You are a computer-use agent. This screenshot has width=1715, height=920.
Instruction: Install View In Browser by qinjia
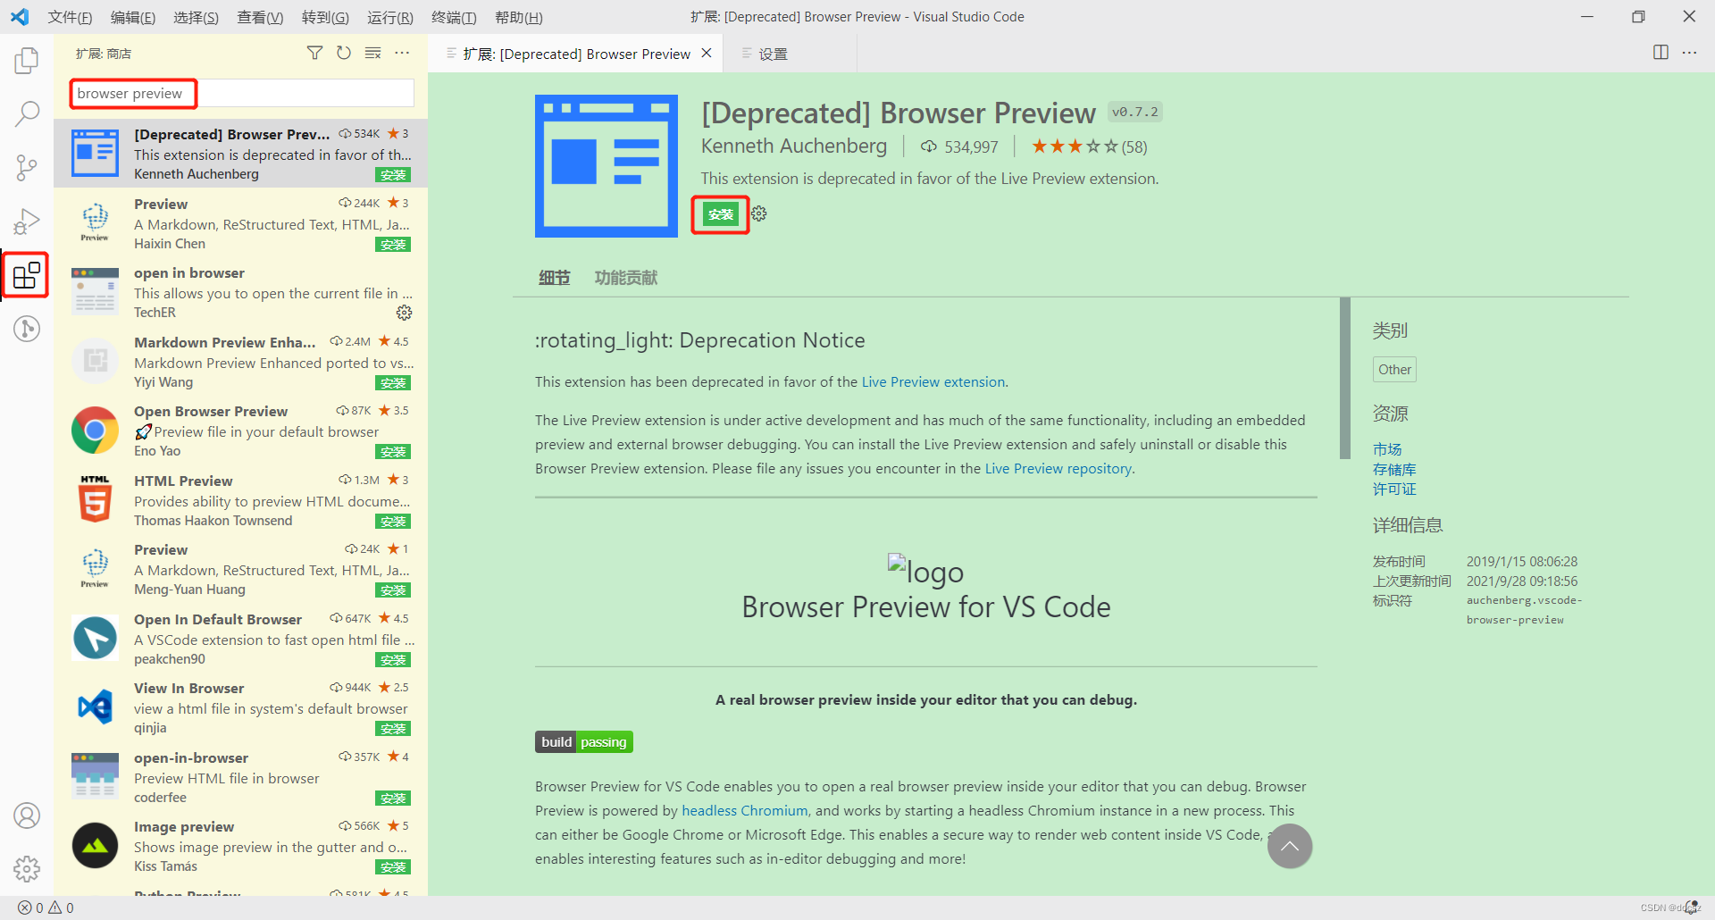[x=393, y=729]
